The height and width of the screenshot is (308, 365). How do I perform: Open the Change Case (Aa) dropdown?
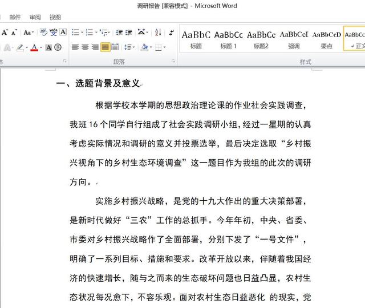tap(29, 33)
